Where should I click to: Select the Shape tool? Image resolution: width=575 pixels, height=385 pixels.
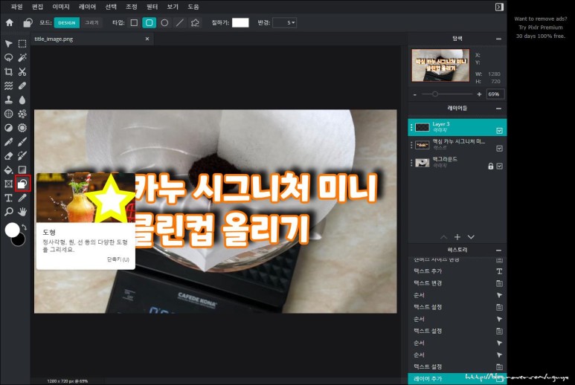pos(22,184)
